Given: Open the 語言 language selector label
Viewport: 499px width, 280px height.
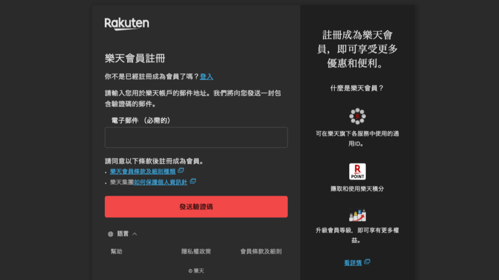Looking at the screenshot, I should click(x=123, y=234).
